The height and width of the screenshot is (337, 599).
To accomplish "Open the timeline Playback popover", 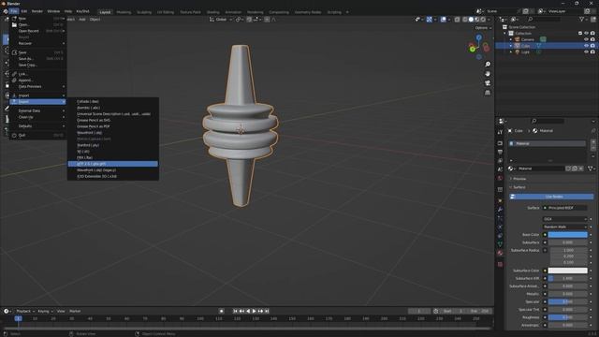I will [25, 311].
